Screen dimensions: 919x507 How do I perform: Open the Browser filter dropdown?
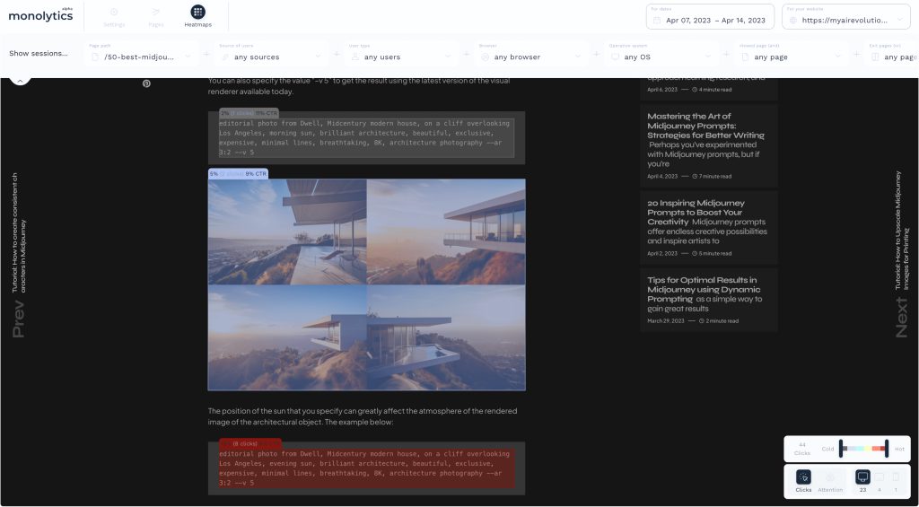pos(531,57)
